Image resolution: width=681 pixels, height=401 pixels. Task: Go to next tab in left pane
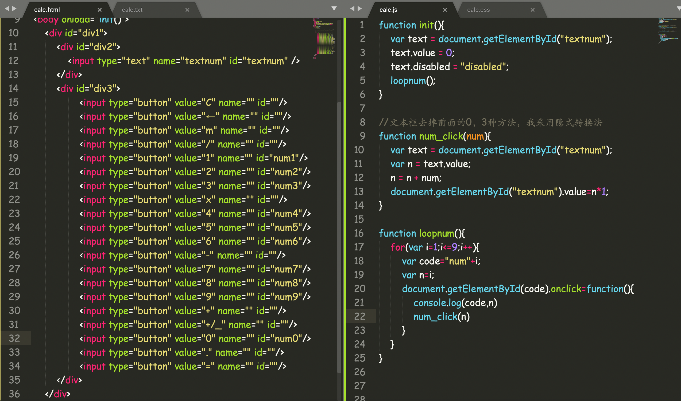coord(15,9)
